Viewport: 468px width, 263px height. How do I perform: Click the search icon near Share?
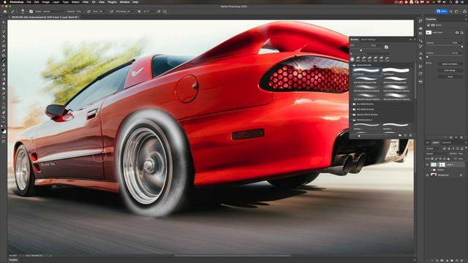tap(451, 12)
